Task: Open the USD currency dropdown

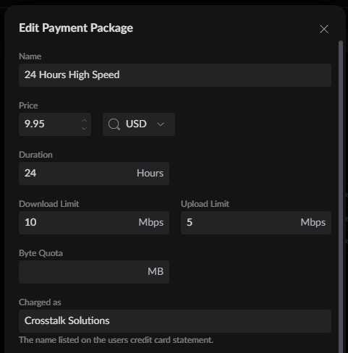Action: pos(139,124)
